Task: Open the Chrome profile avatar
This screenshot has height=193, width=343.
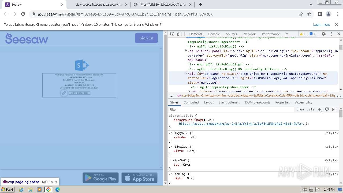Action: point(328,14)
